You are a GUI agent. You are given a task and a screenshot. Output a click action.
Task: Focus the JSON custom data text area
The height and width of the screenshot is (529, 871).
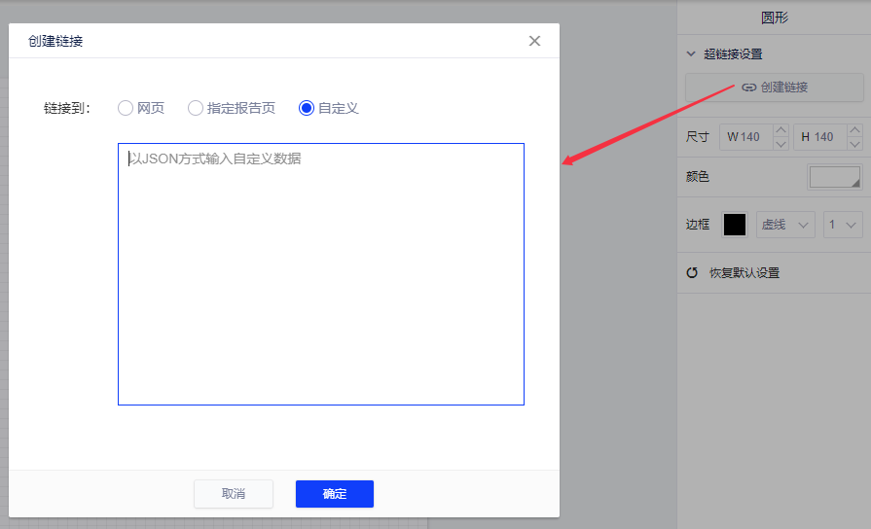click(x=321, y=274)
